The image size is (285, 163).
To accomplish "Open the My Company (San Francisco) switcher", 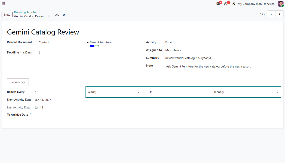I will coord(256,4).
